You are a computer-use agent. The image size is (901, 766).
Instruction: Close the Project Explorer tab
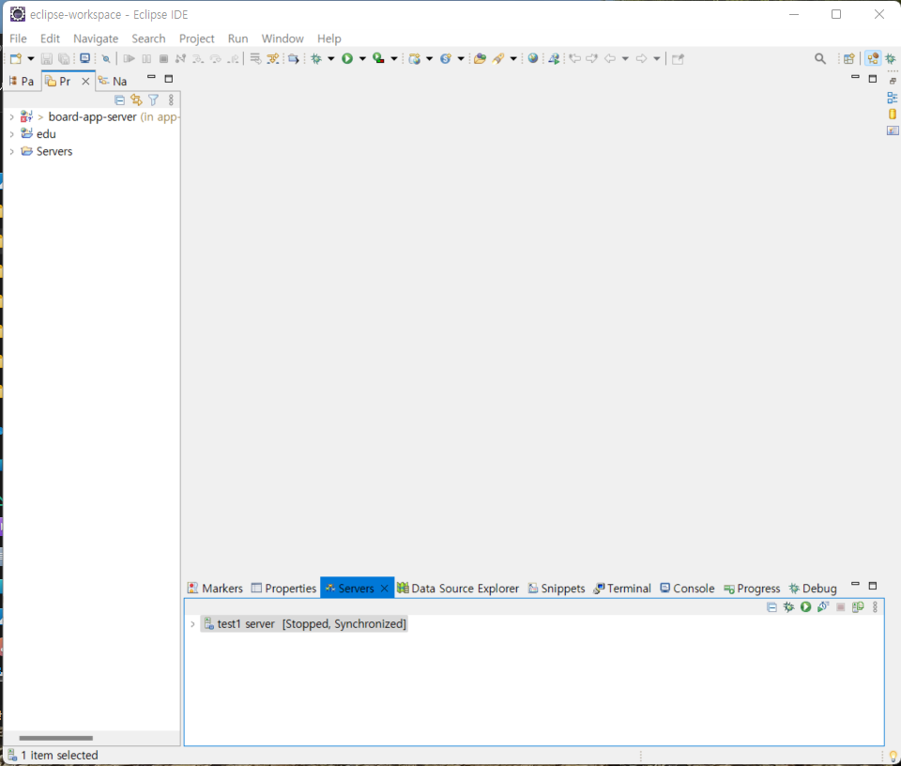(x=85, y=81)
